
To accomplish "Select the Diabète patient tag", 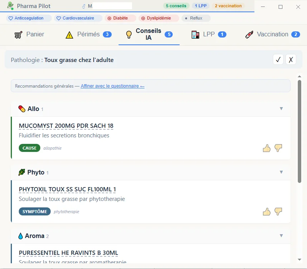I will 120,18.
